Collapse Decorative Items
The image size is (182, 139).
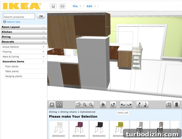44,62
